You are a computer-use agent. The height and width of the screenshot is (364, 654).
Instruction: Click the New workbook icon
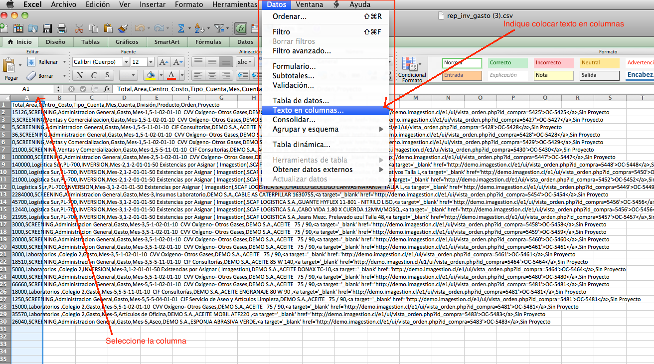tap(3, 28)
